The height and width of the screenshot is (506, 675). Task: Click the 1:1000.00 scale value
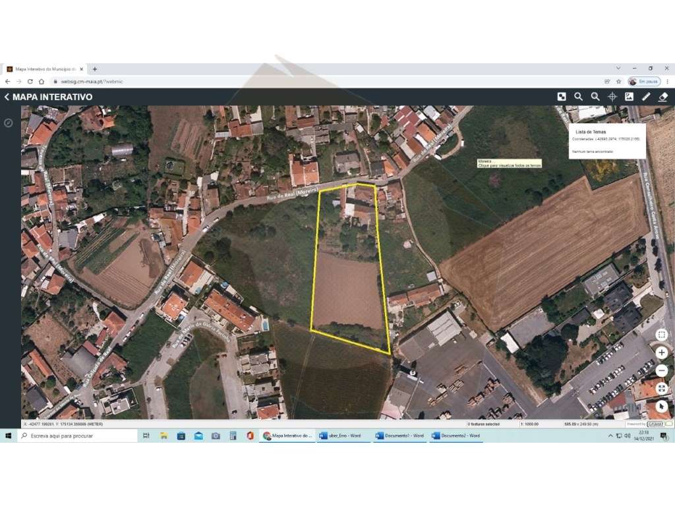pyautogui.click(x=529, y=424)
